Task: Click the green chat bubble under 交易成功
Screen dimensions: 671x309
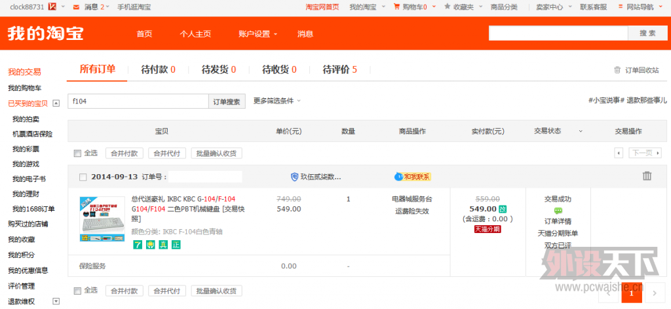Action: click(558, 211)
